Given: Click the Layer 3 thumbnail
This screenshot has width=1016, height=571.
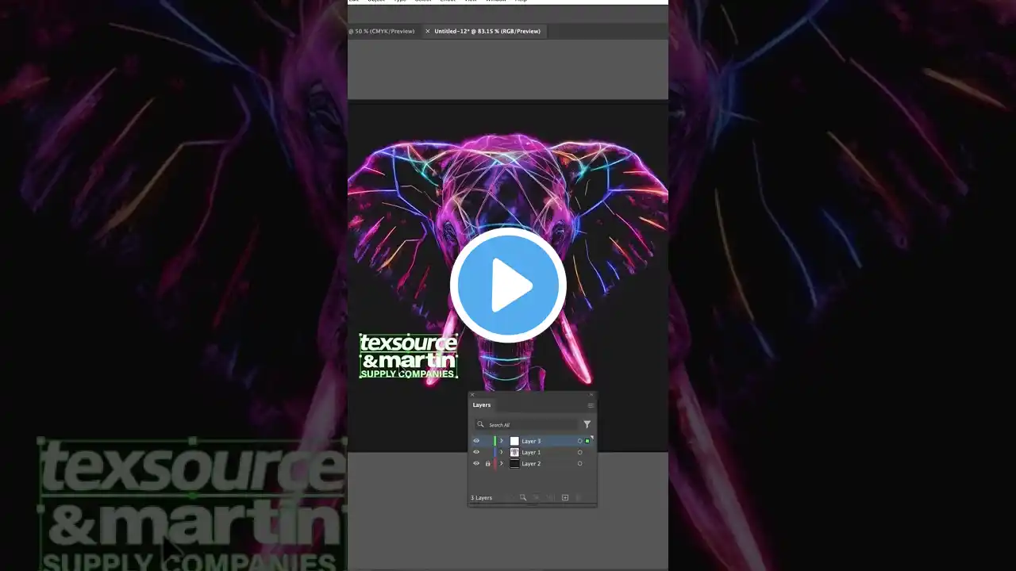Looking at the screenshot, I should pyautogui.click(x=514, y=441).
